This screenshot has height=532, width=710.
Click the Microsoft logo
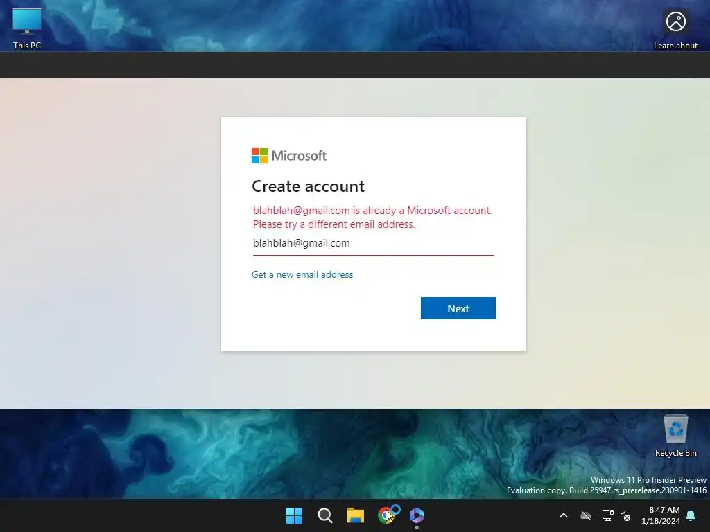tap(289, 156)
